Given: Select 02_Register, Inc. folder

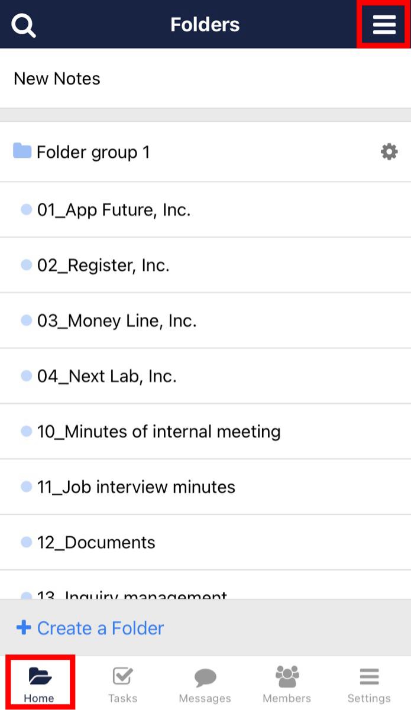Looking at the screenshot, I should [103, 265].
